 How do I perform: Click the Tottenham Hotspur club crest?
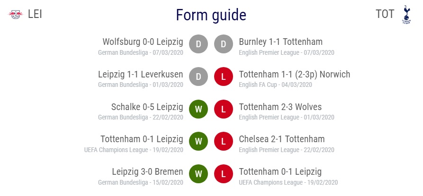point(406,15)
